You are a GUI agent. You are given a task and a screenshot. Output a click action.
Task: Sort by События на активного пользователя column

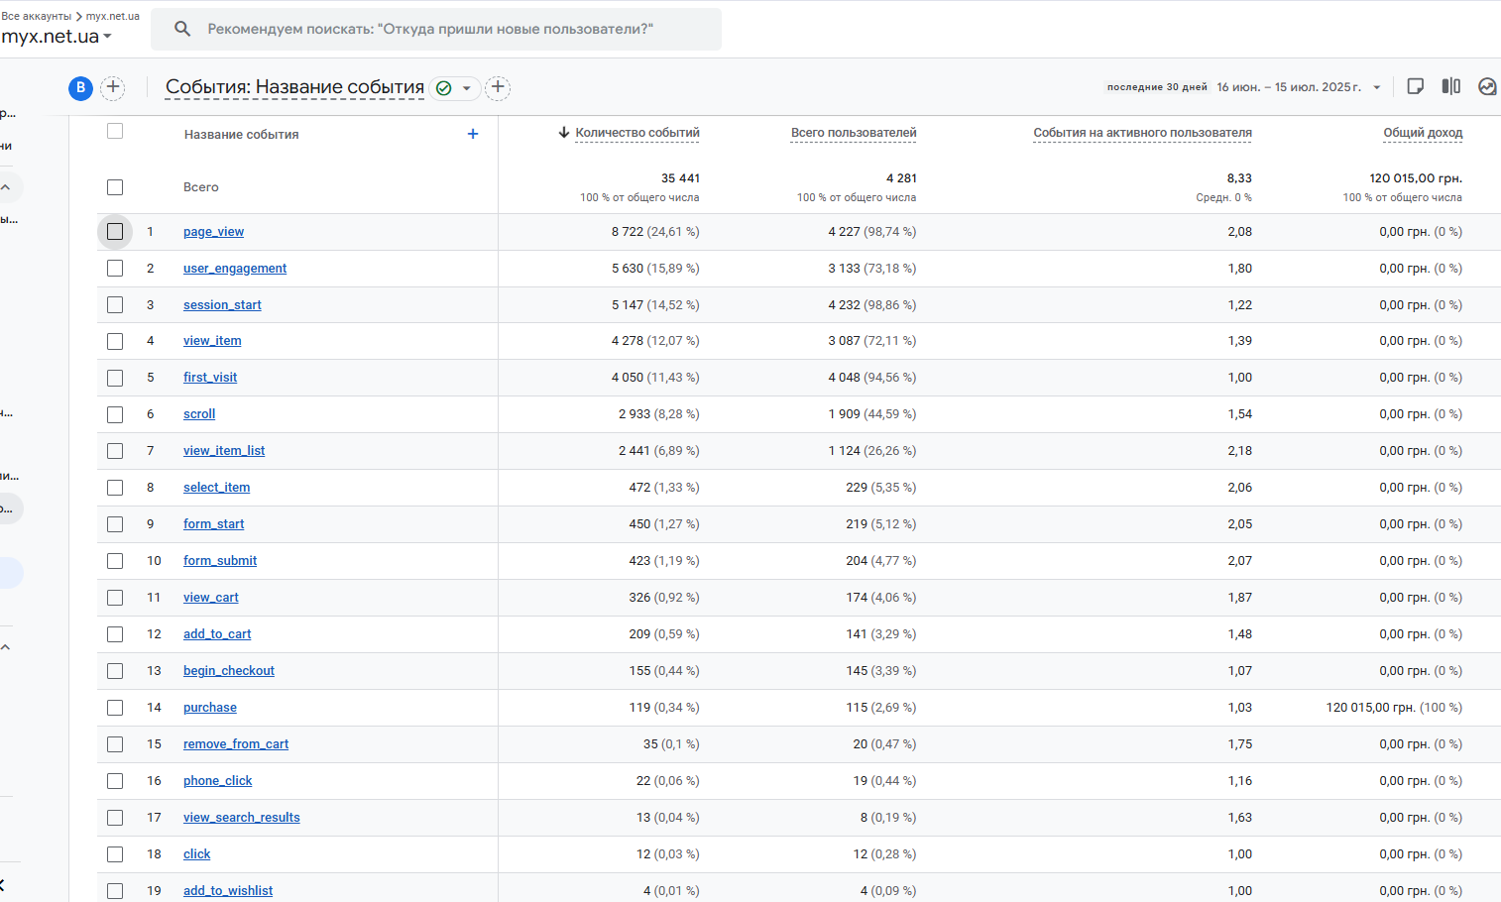click(1142, 133)
